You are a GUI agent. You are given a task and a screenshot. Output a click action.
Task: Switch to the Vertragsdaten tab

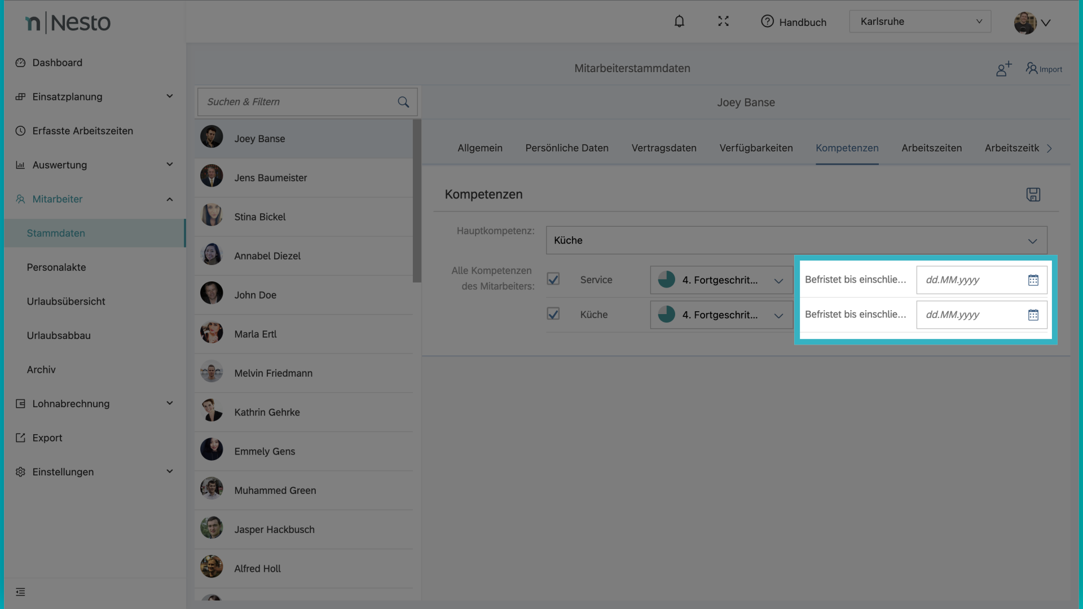(663, 148)
